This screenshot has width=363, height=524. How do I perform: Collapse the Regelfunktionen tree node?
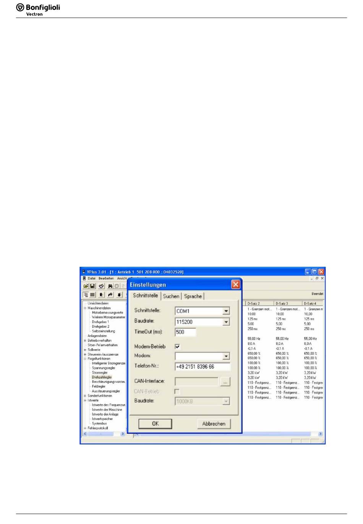point(85,359)
